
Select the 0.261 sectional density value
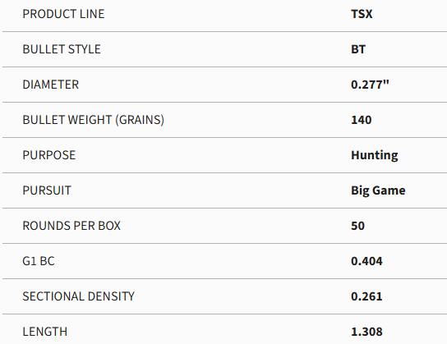click(x=366, y=296)
